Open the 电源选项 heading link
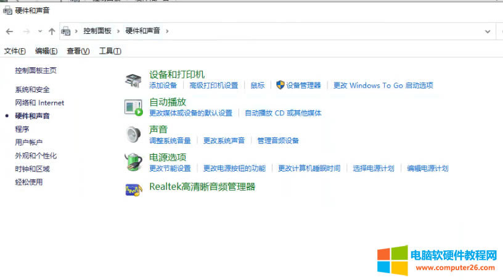Screen dimensions: 503x280 tap(168, 157)
